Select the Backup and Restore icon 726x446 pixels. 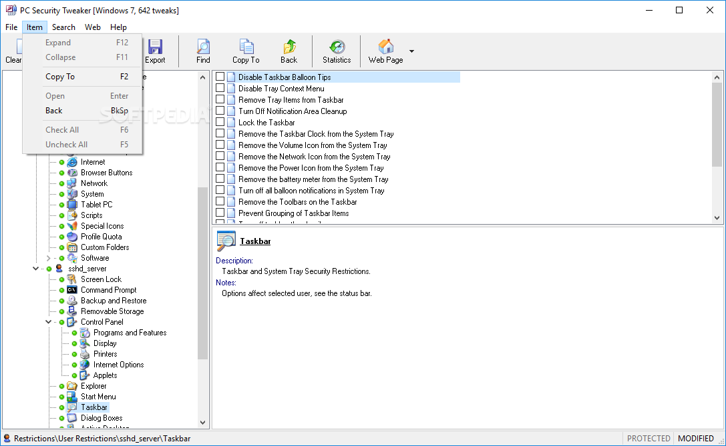click(x=72, y=301)
